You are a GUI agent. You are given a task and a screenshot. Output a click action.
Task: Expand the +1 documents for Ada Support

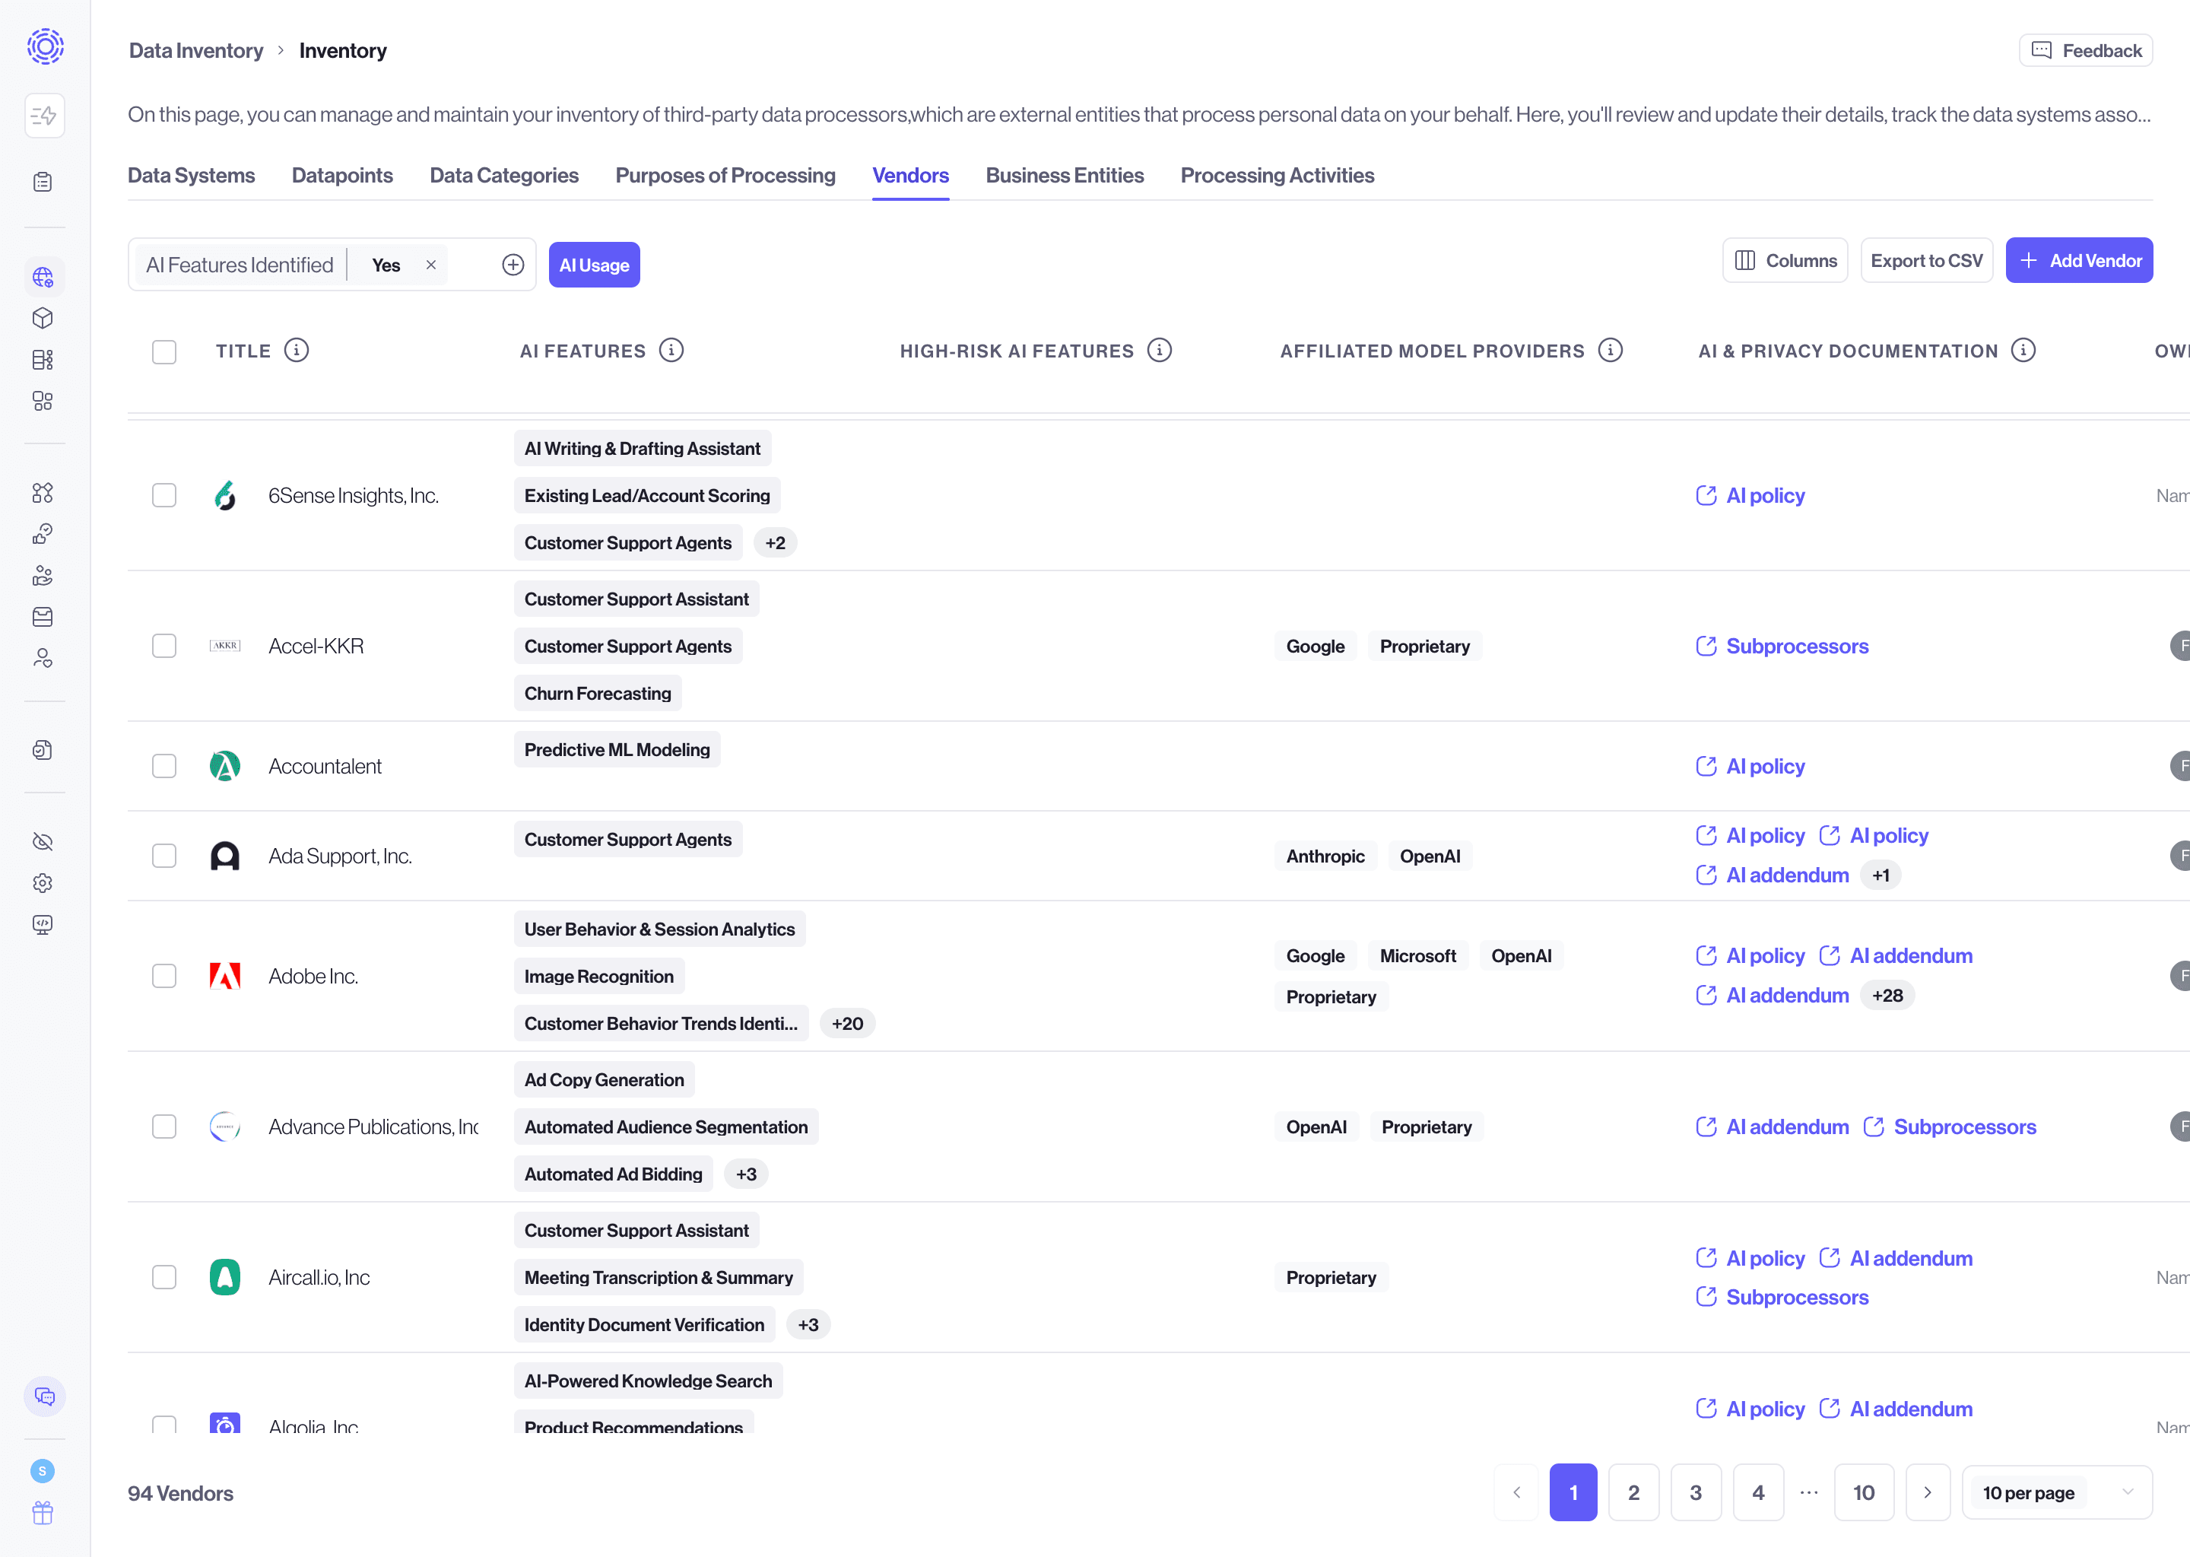point(1881,875)
